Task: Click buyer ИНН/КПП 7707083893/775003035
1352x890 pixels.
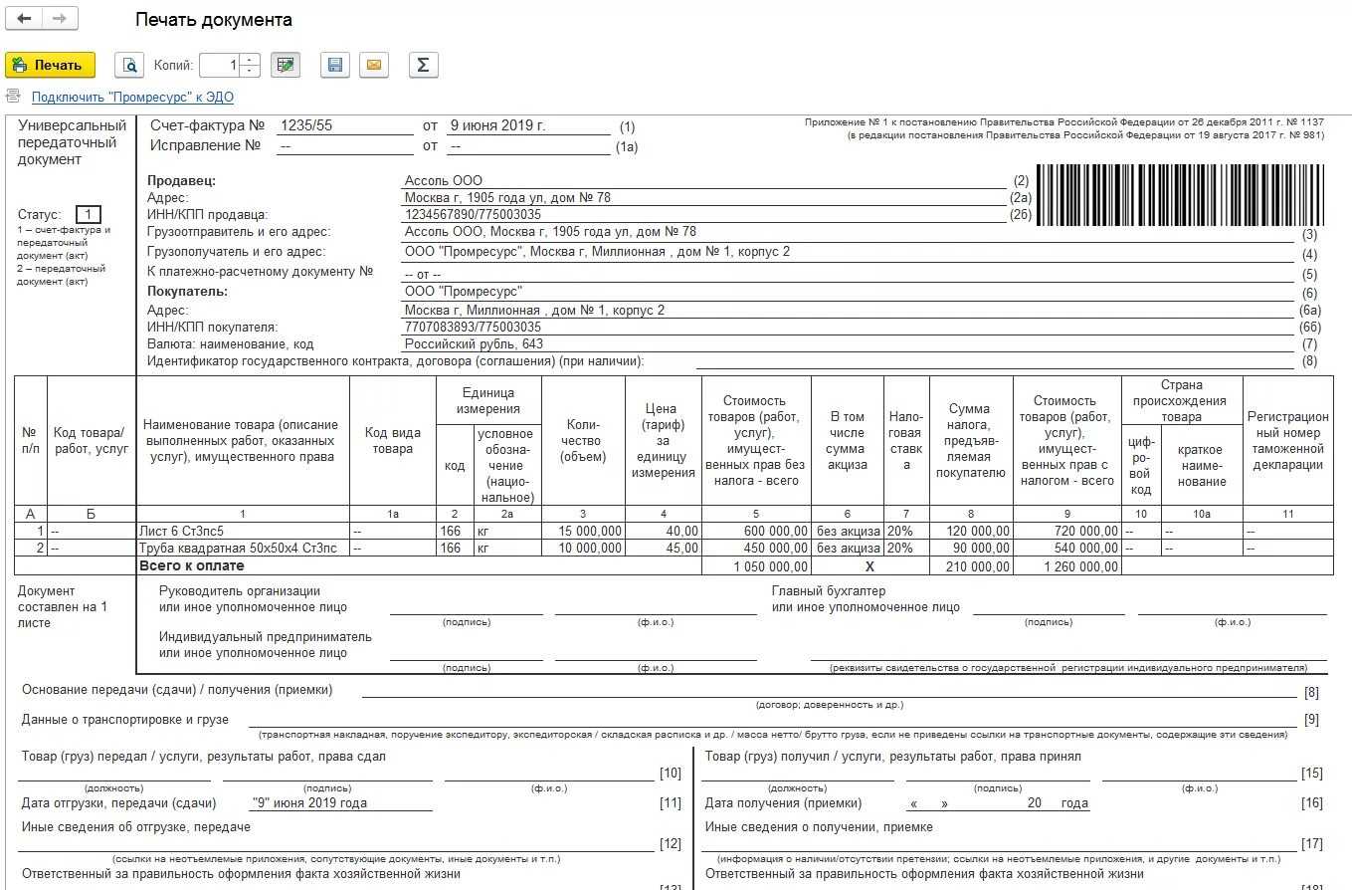Action: (x=473, y=327)
